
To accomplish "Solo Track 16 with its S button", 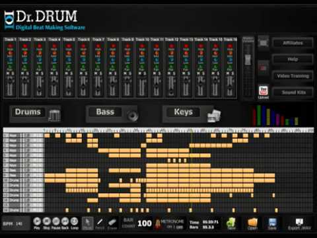I will tap(232, 73).
